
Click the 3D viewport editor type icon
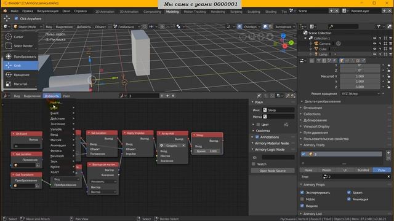pyautogui.click(x=6, y=27)
